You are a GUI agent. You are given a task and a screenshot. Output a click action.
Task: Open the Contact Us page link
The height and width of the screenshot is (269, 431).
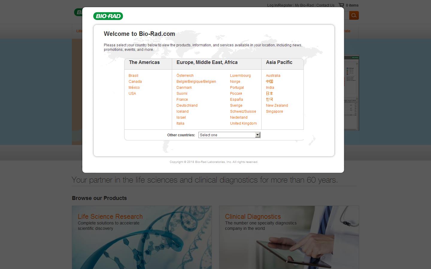325,5
